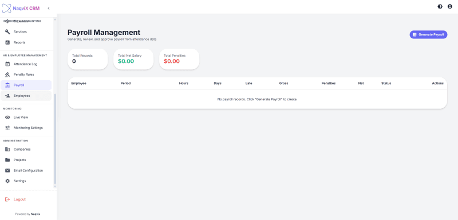Go to Attendance Log page
The width and height of the screenshot is (458, 220).
[x=26, y=64]
